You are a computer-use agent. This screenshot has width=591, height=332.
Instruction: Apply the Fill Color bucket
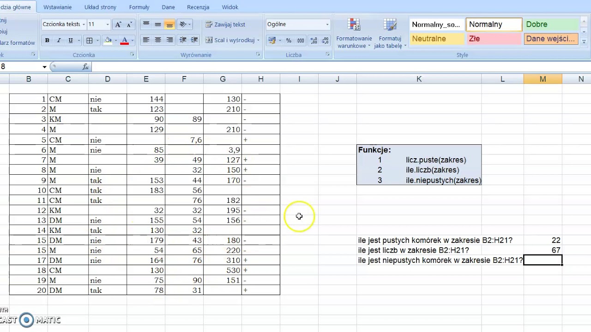click(x=108, y=41)
